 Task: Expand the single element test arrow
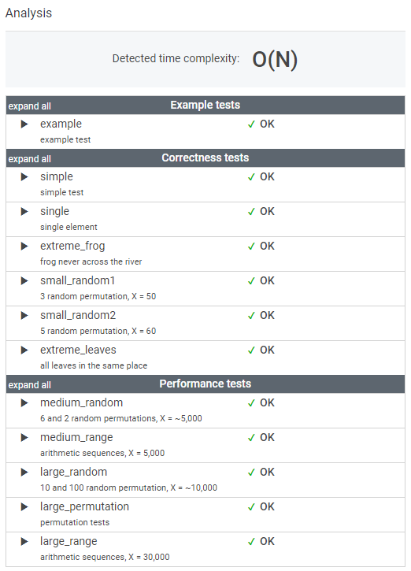pos(24,212)
